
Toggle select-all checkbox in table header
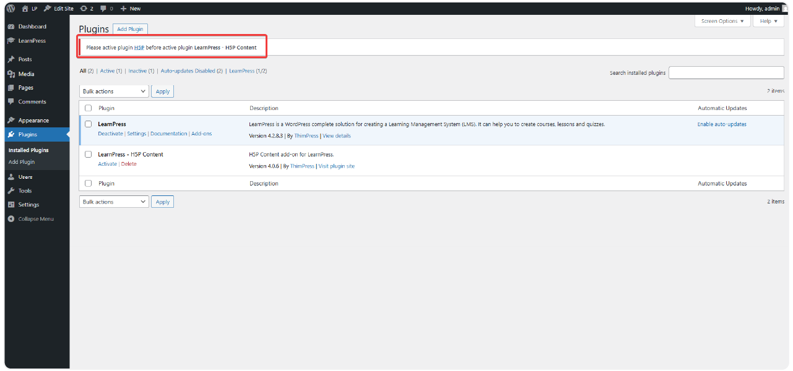pyautogui.click(x=88, y=109)
